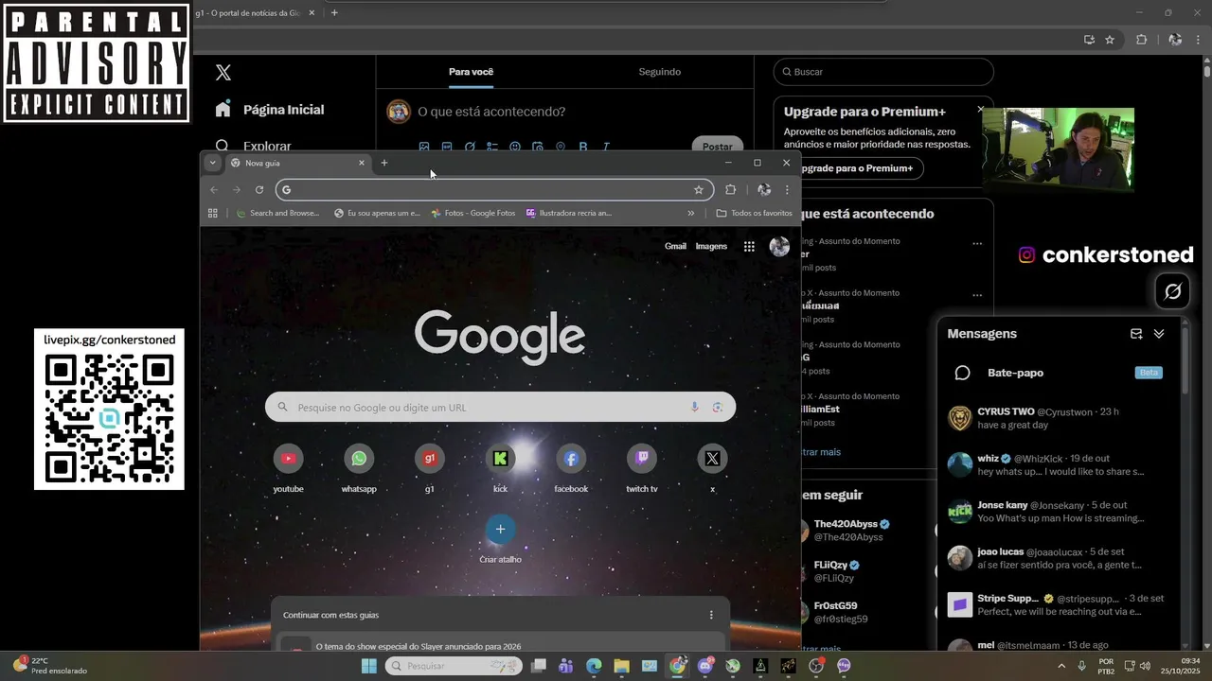This screenshot has width=1212, height=681.
Task: Open CYRUS TWO conversation
Action: (x=1060, y=418)
